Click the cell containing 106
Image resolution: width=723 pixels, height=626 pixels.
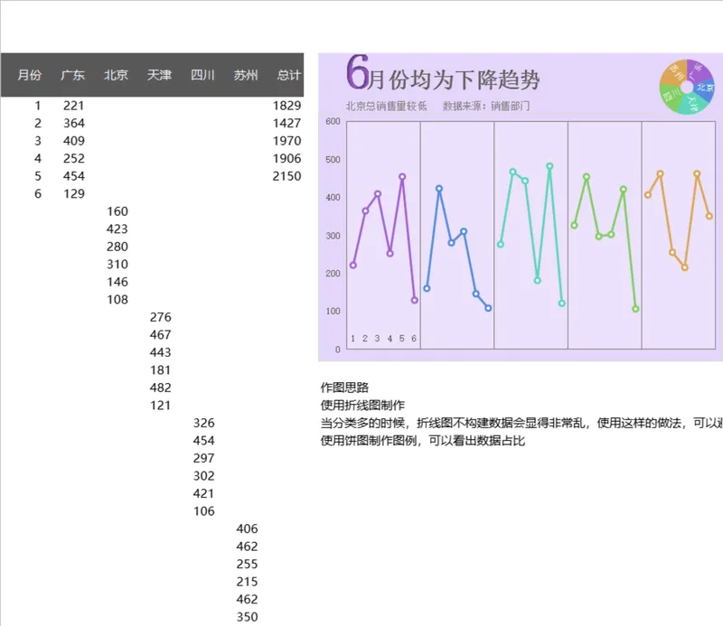point(204,511)
